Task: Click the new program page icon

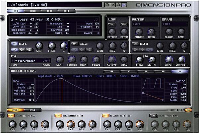Action: tap(107, 5)
